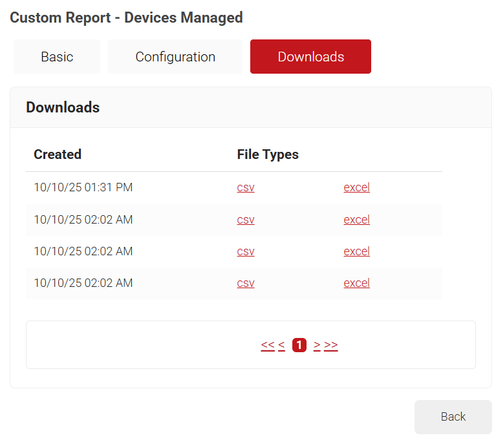The image size is (496, 442).
Task: Get the excel file in the last row
Action: 356,283
